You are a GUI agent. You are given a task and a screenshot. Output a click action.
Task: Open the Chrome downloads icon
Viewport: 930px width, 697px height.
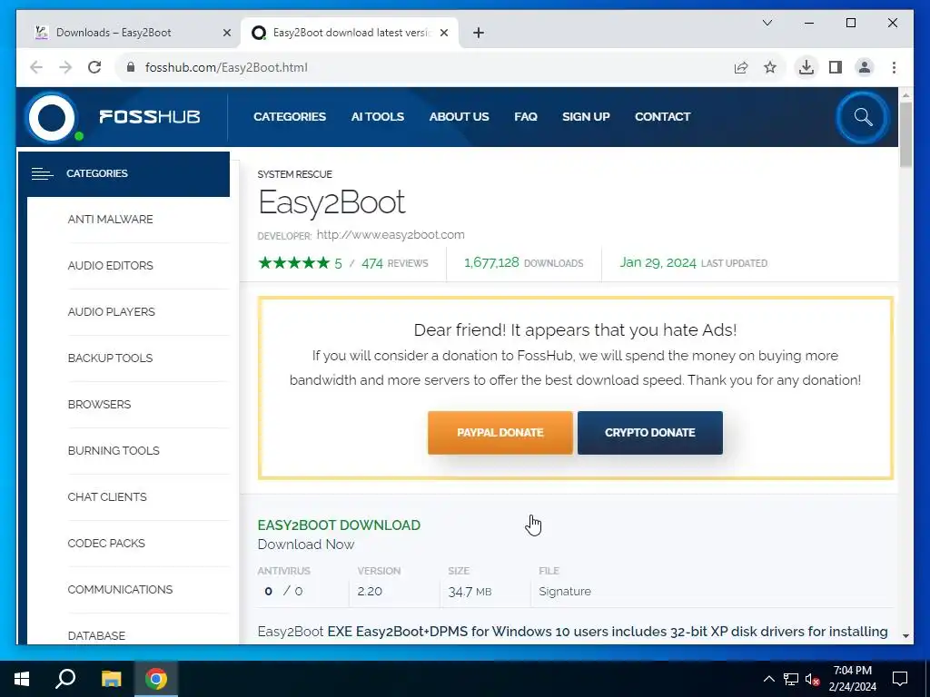coord(806,67)
